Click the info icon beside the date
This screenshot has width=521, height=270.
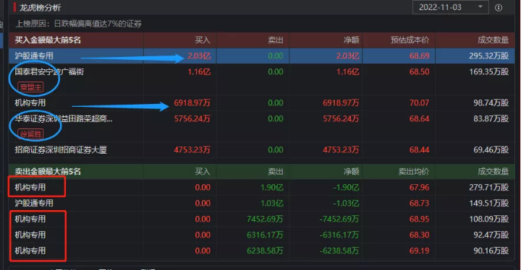(499, 8)
